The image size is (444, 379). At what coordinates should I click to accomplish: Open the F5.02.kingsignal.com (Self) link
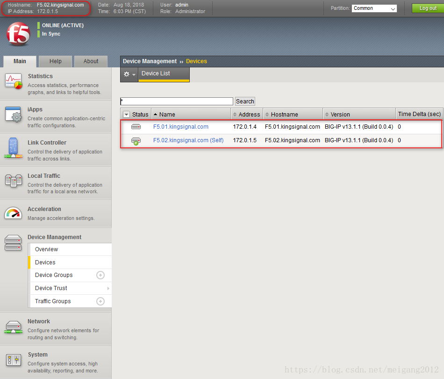coord(188,140)
